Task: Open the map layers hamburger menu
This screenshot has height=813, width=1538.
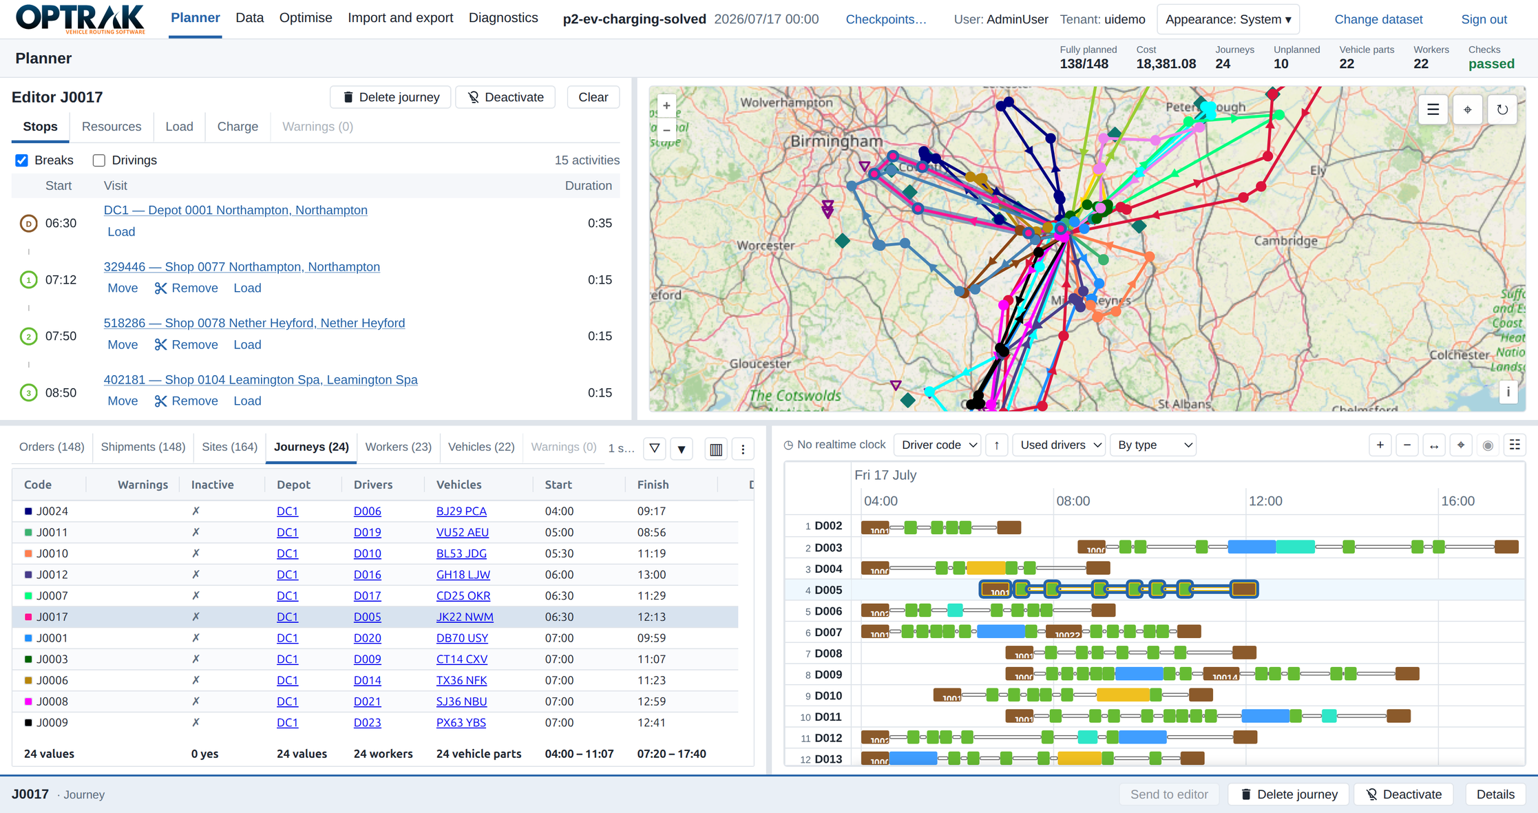Action: click(x=1433, y=109)
